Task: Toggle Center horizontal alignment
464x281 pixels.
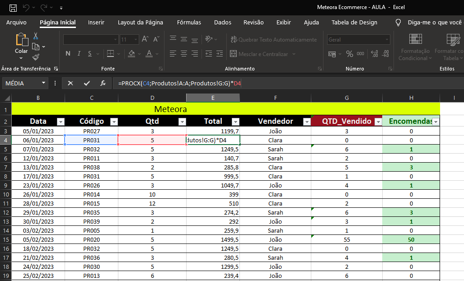Action: pyautogui.click(x=184, y=54)
